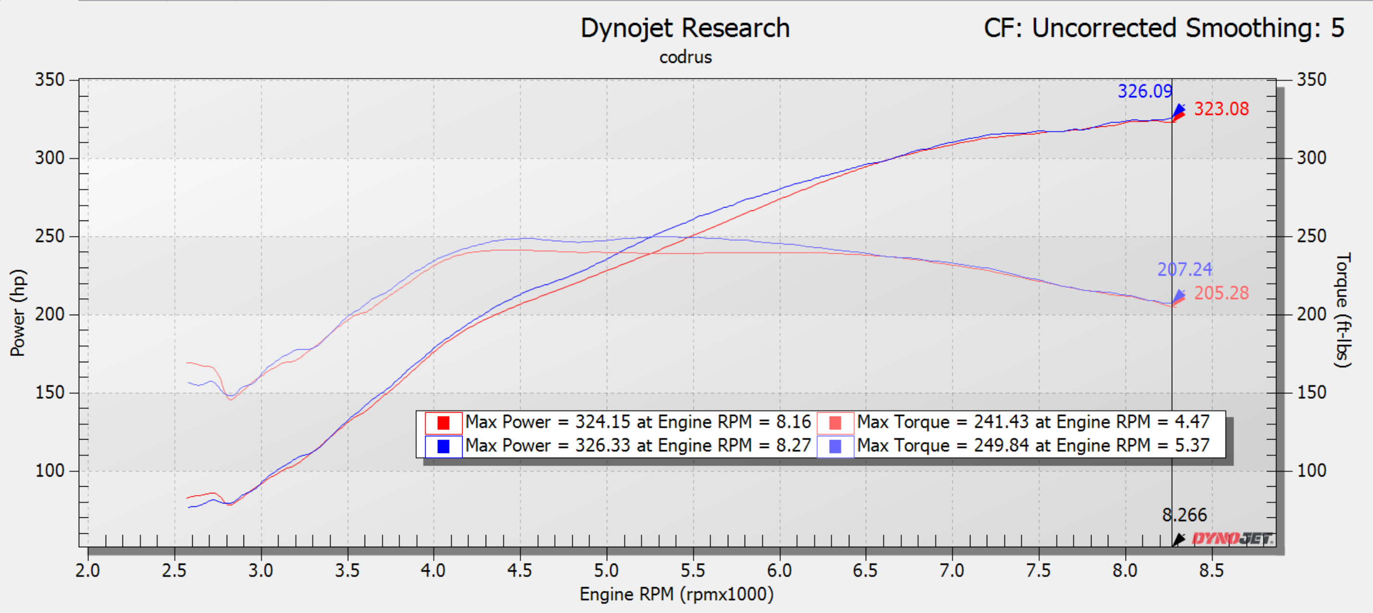Image resolution: width=1373 pixels, height=613 pixels.
Task: Click the CF: Uncorrected Smoothing: 5 label
Action: tap(1164, 28)
